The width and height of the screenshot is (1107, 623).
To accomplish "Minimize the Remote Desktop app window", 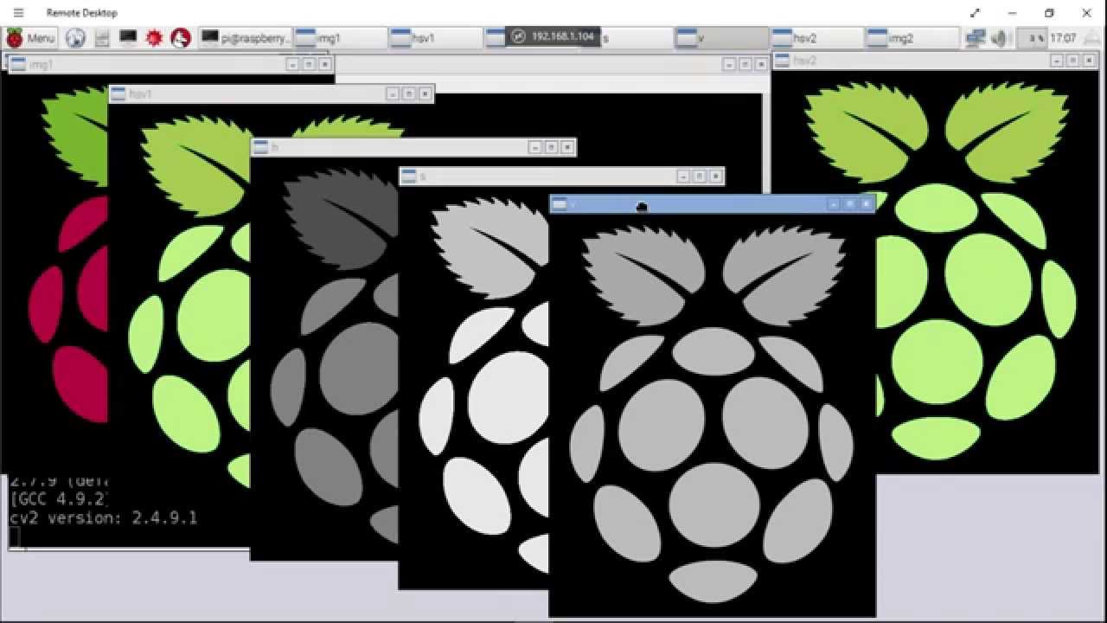I will click(1013, 13).
